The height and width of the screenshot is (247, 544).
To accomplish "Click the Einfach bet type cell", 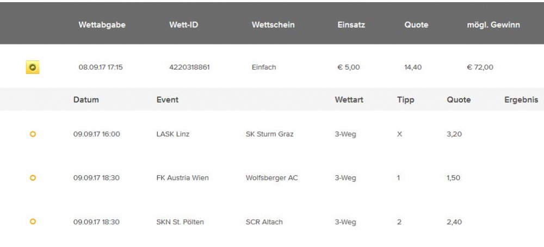I will coord(264,67).
